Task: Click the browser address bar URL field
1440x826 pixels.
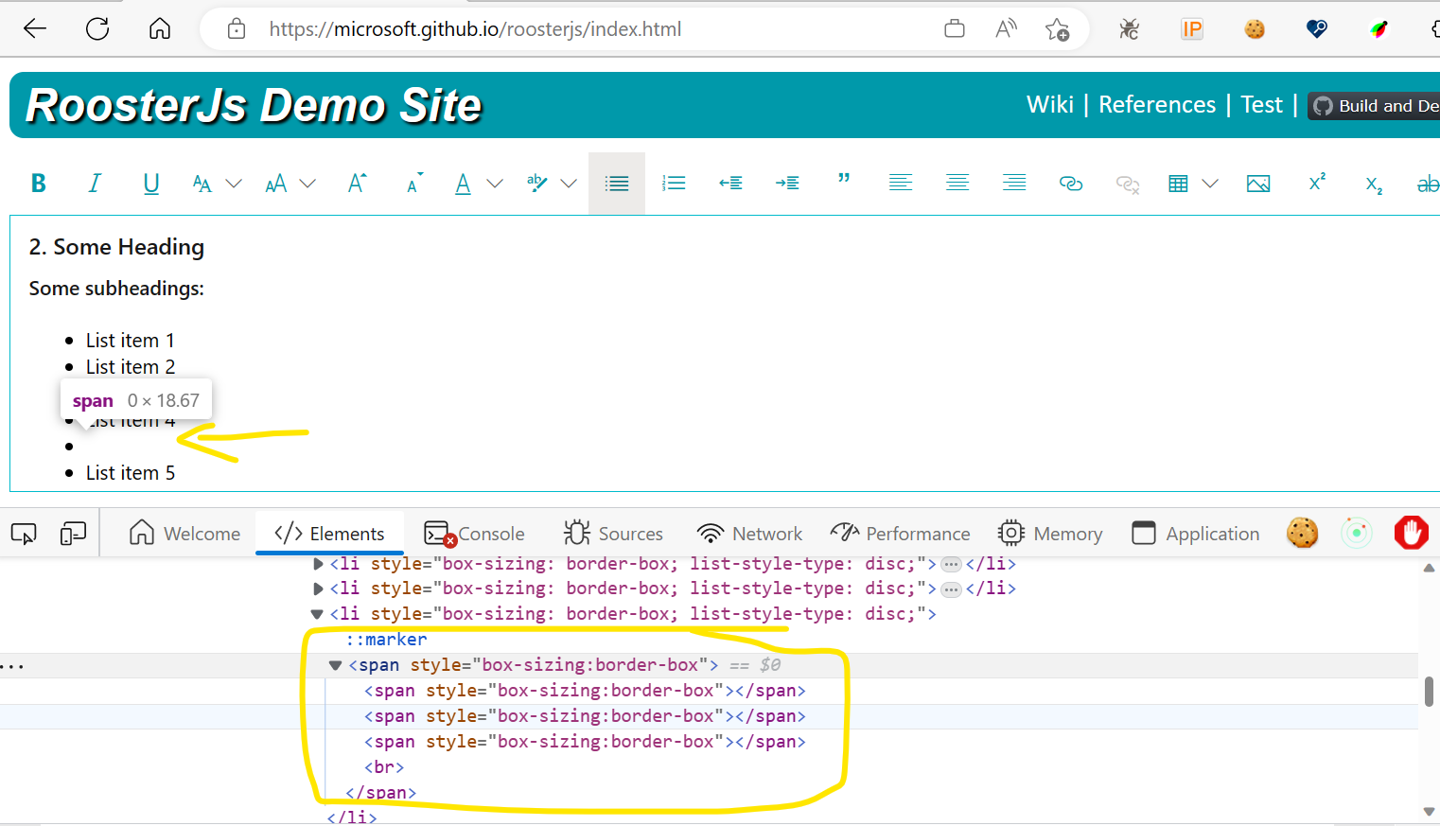Action: 475,28
